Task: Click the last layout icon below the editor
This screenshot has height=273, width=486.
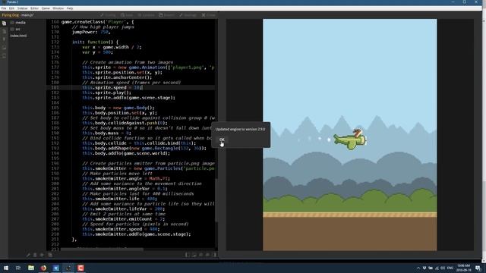Action: pos(214,255)
